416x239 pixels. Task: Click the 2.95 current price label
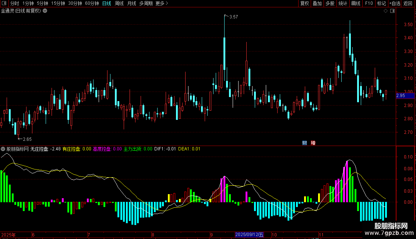401,96
